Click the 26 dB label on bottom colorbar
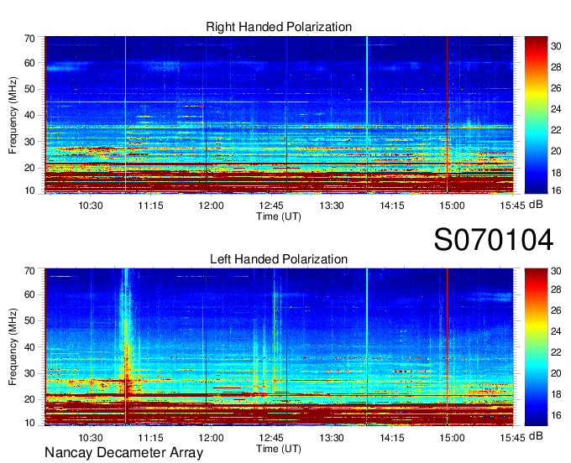This screenshot has width=571, height=463. 556,310
